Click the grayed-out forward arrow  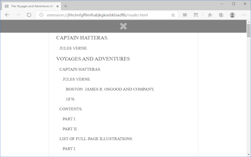point(18,15)
